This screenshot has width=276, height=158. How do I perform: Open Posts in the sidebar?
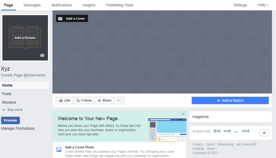pos(7,94)
